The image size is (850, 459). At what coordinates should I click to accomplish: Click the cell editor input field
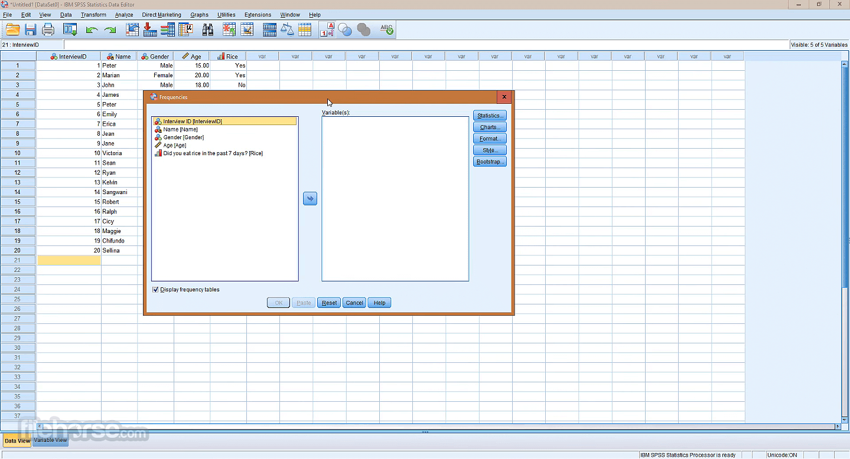coord(426,45)
